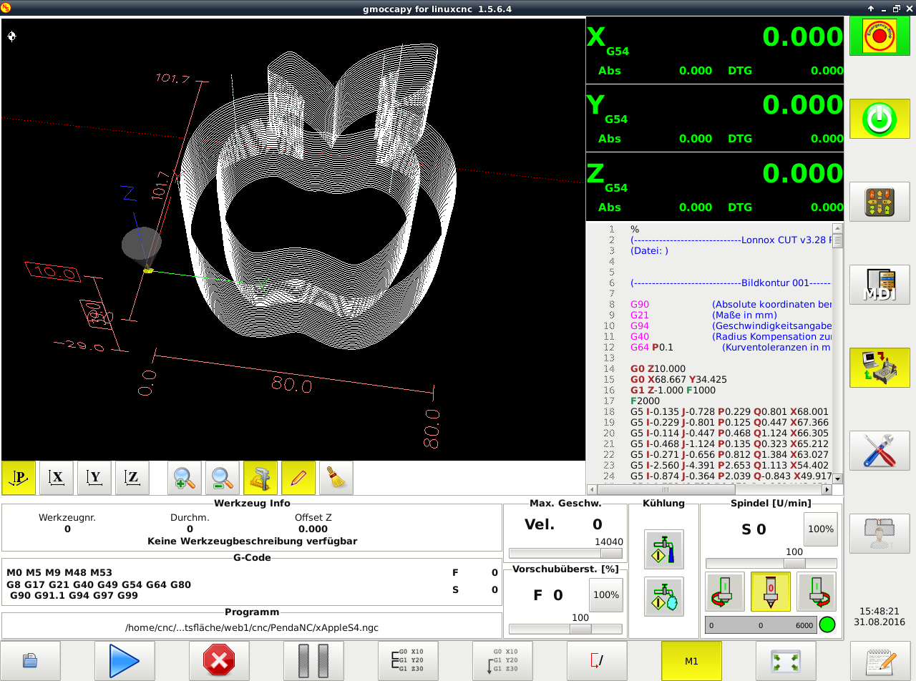Image resolution: width=916 pixels, height=681 pixels.
Task: Click the spindle speed bar indicator
Action: click(761, 624)
